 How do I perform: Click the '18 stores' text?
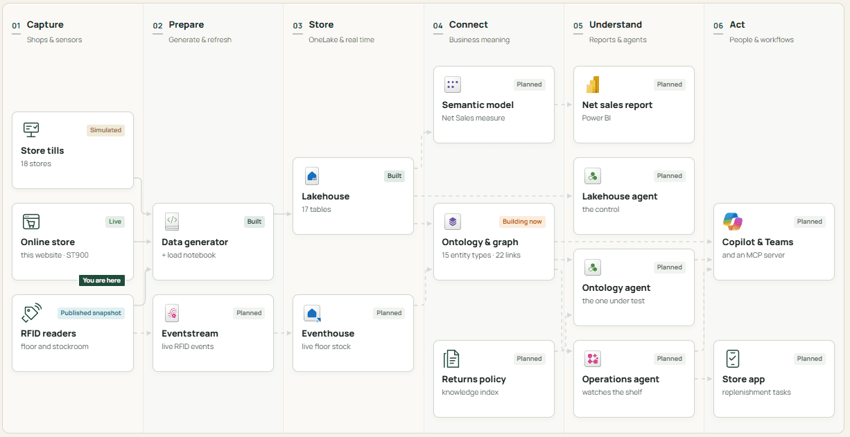[36, 164]
